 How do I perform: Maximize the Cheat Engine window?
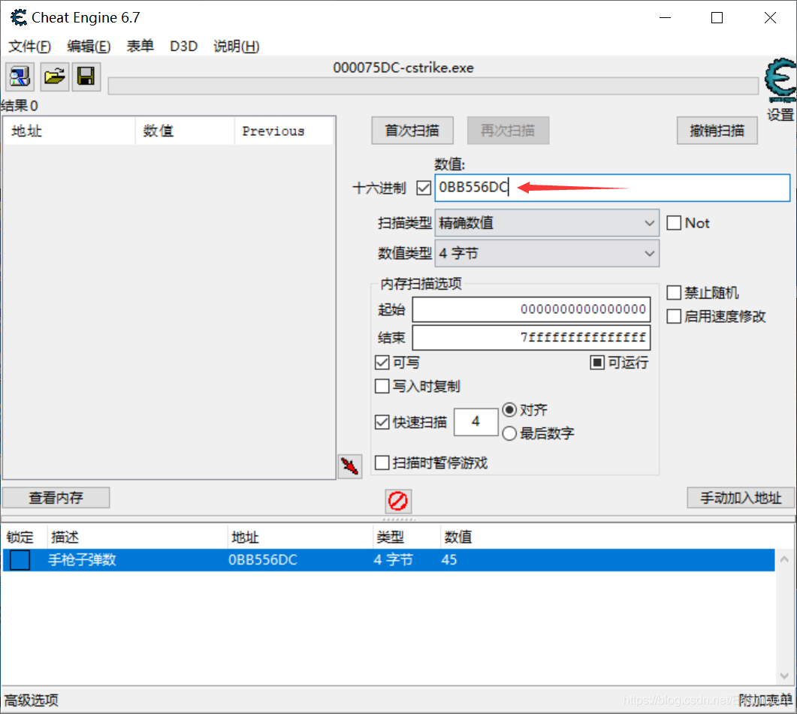pyautogui.click(x=717, y=18)
